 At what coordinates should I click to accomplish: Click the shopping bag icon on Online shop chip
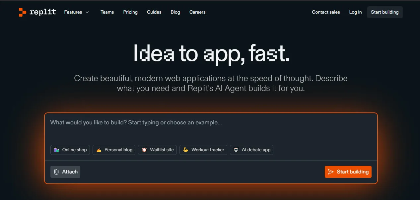point(56,150)
